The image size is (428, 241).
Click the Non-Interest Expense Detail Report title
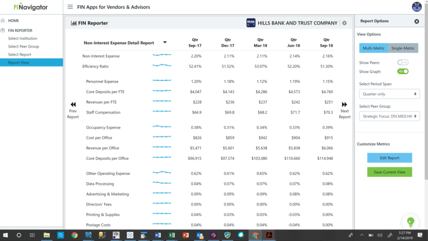(x=119, y=43)
